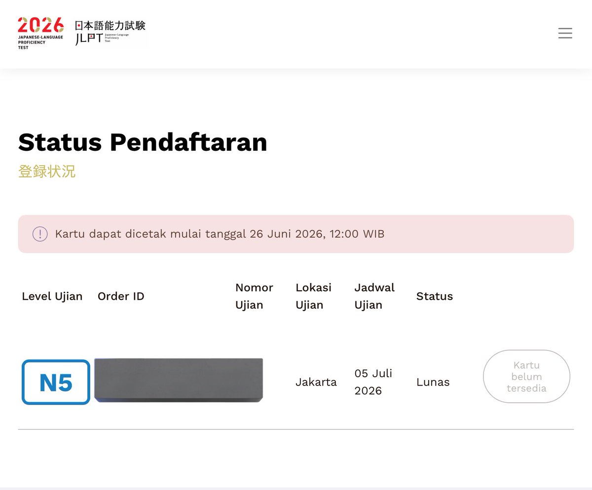Click the 'Jadwal Ujian' column header
592x490 pixels.
(x=374, y=296)
